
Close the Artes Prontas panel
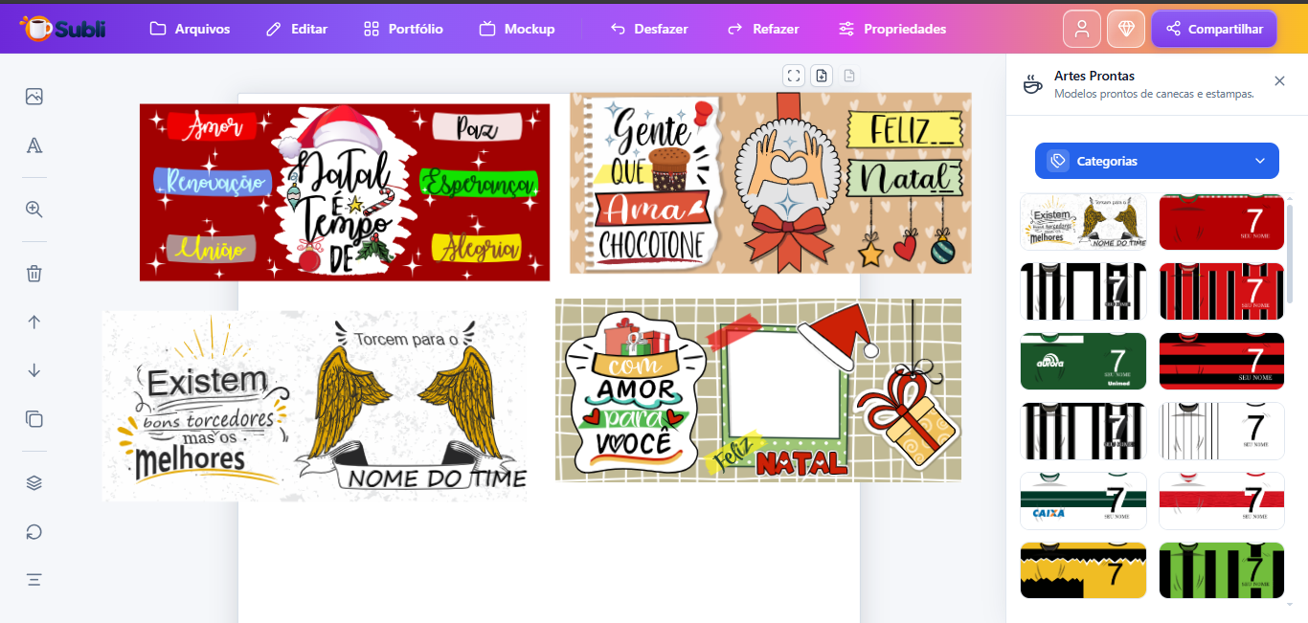[x=1279, y=81]
